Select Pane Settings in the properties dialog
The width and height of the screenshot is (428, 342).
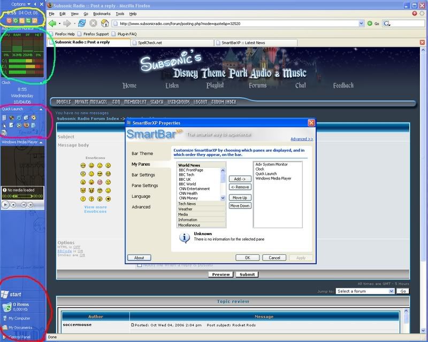point(144,185)
